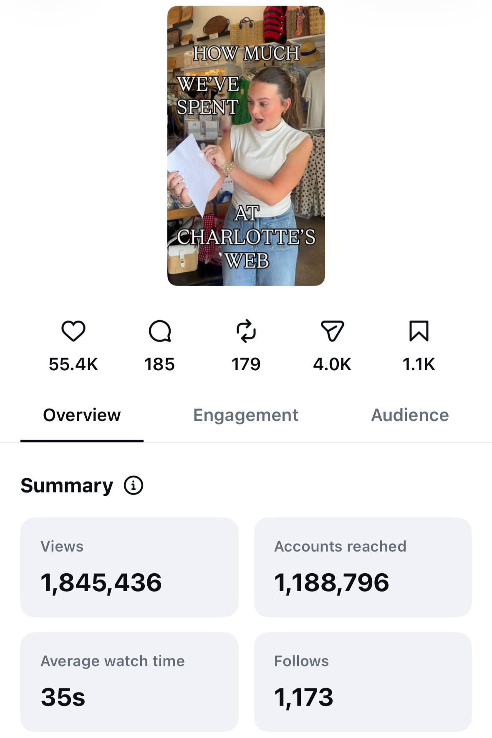This screenshot has width=492, height=738.
Task: Open the Accounts reached card
Action: 363,567
